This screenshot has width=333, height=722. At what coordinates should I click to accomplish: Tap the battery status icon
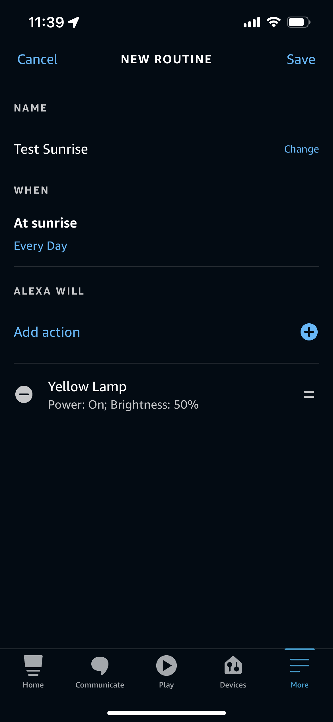(x=298, y=22)
